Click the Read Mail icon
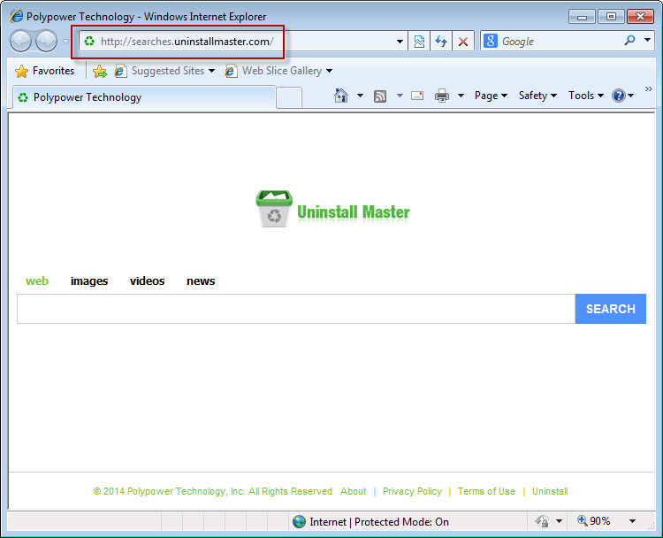The width and height of the screenshot is (663, 538). (x=417, y=96)
